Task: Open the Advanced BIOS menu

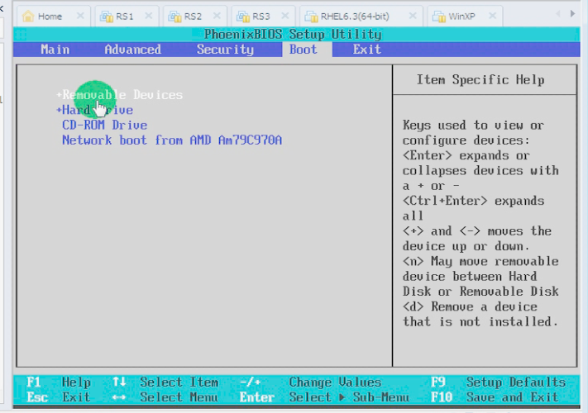Action: [x=133, y=50]
